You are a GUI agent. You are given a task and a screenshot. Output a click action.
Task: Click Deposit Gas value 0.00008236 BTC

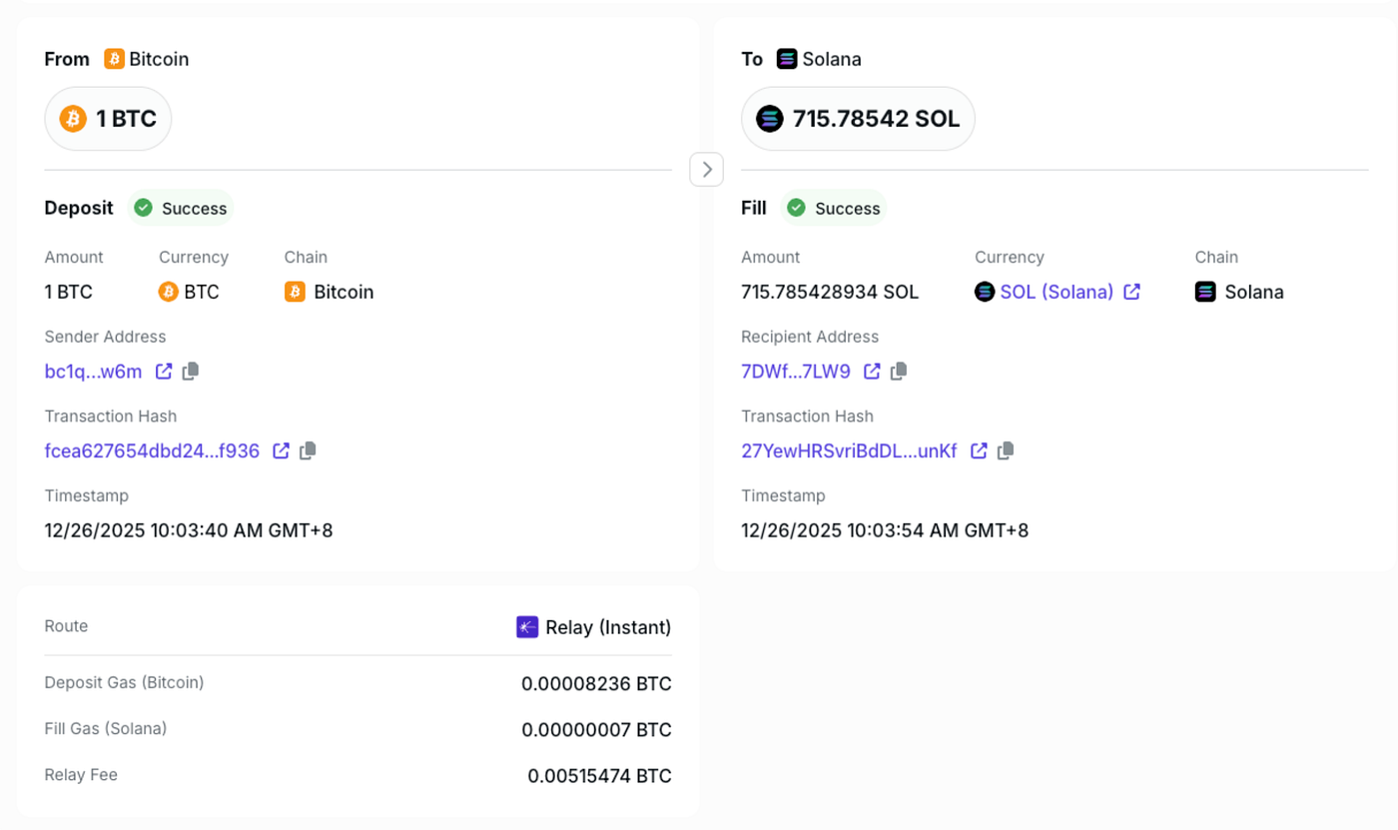[597, 684]
